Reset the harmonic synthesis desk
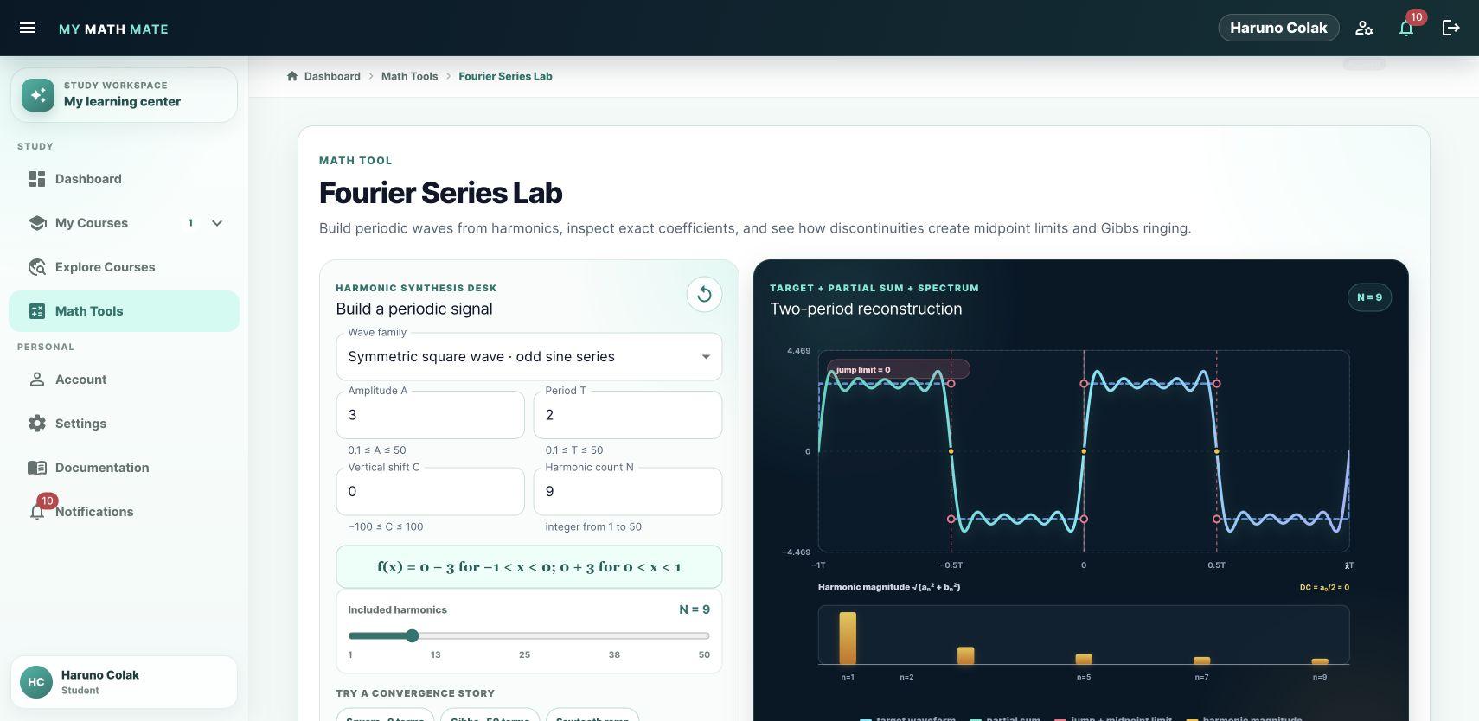Viewport: 1479px width, 721px height. tap(704, 295)
